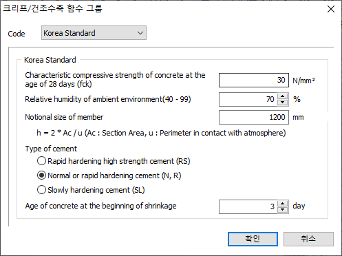The height and width of the screenshot is (256, 342).
Task: Decrease shrinkage start age with down arrow
Action: pyautogui.click(x=283, y=210)
